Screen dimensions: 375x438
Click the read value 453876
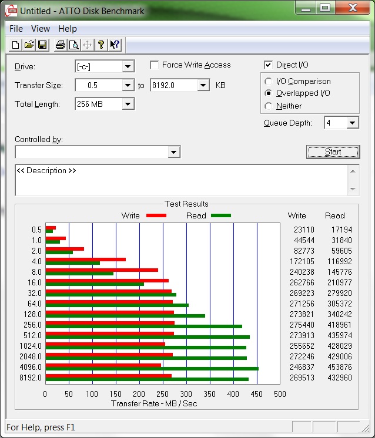point(340,367)
